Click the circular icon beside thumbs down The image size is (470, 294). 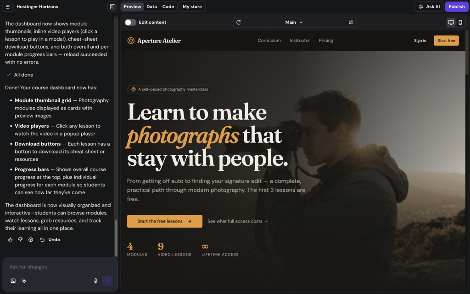pyautogui.click(x=31, y=240)
